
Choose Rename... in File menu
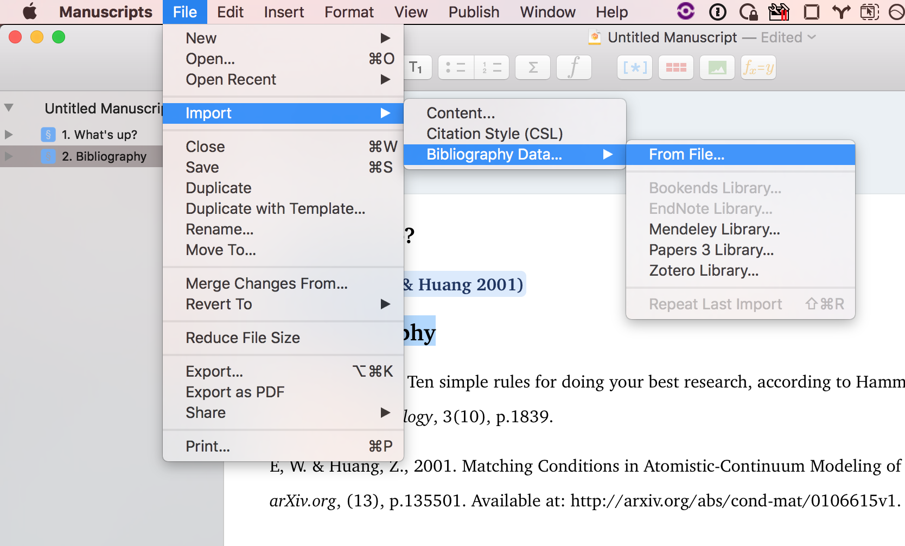(x=283, y=229)
